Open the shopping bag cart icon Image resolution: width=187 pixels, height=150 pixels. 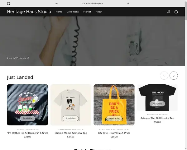tap(176, 12)
